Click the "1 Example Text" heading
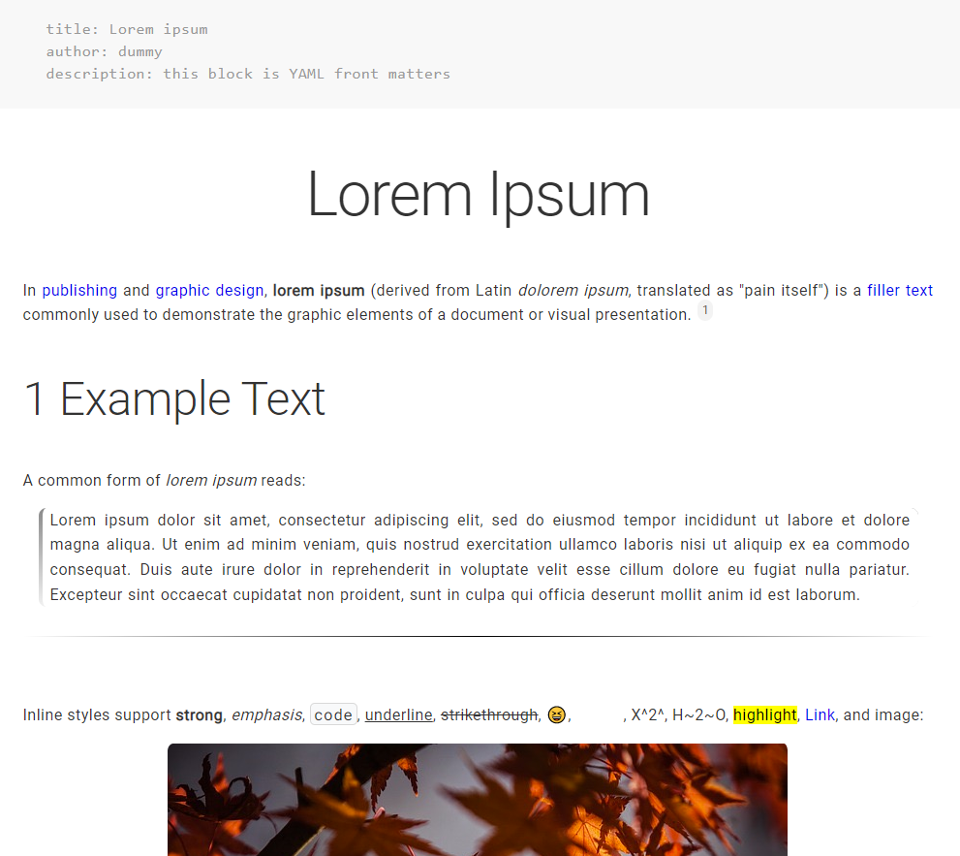The height and width of the screenshot is (856, 960). 174,398
